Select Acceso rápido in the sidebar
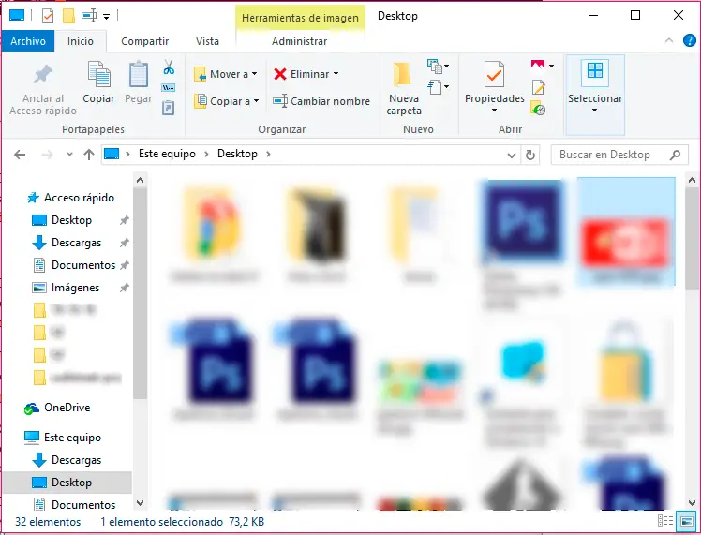The width and height of the screenshot is (701, 535). pos(70,198)
